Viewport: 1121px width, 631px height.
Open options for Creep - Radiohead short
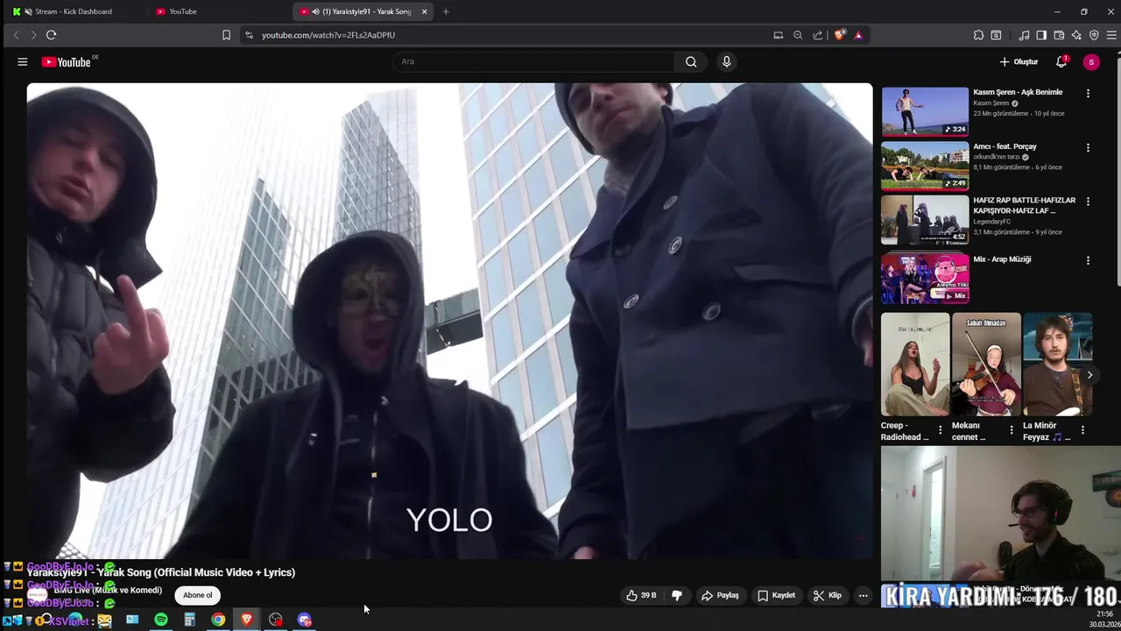tap(941, 430)
